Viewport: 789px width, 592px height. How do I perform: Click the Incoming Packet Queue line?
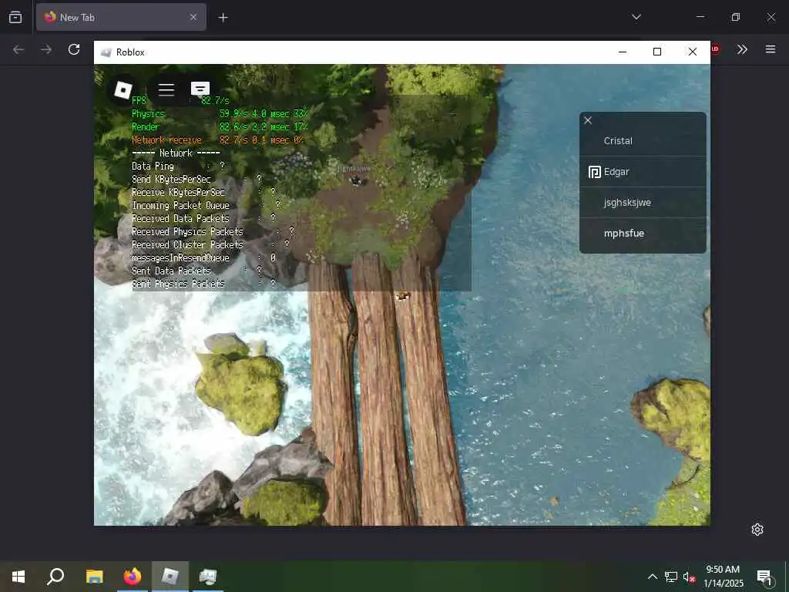pyautogui.click(x=206, y=205)
